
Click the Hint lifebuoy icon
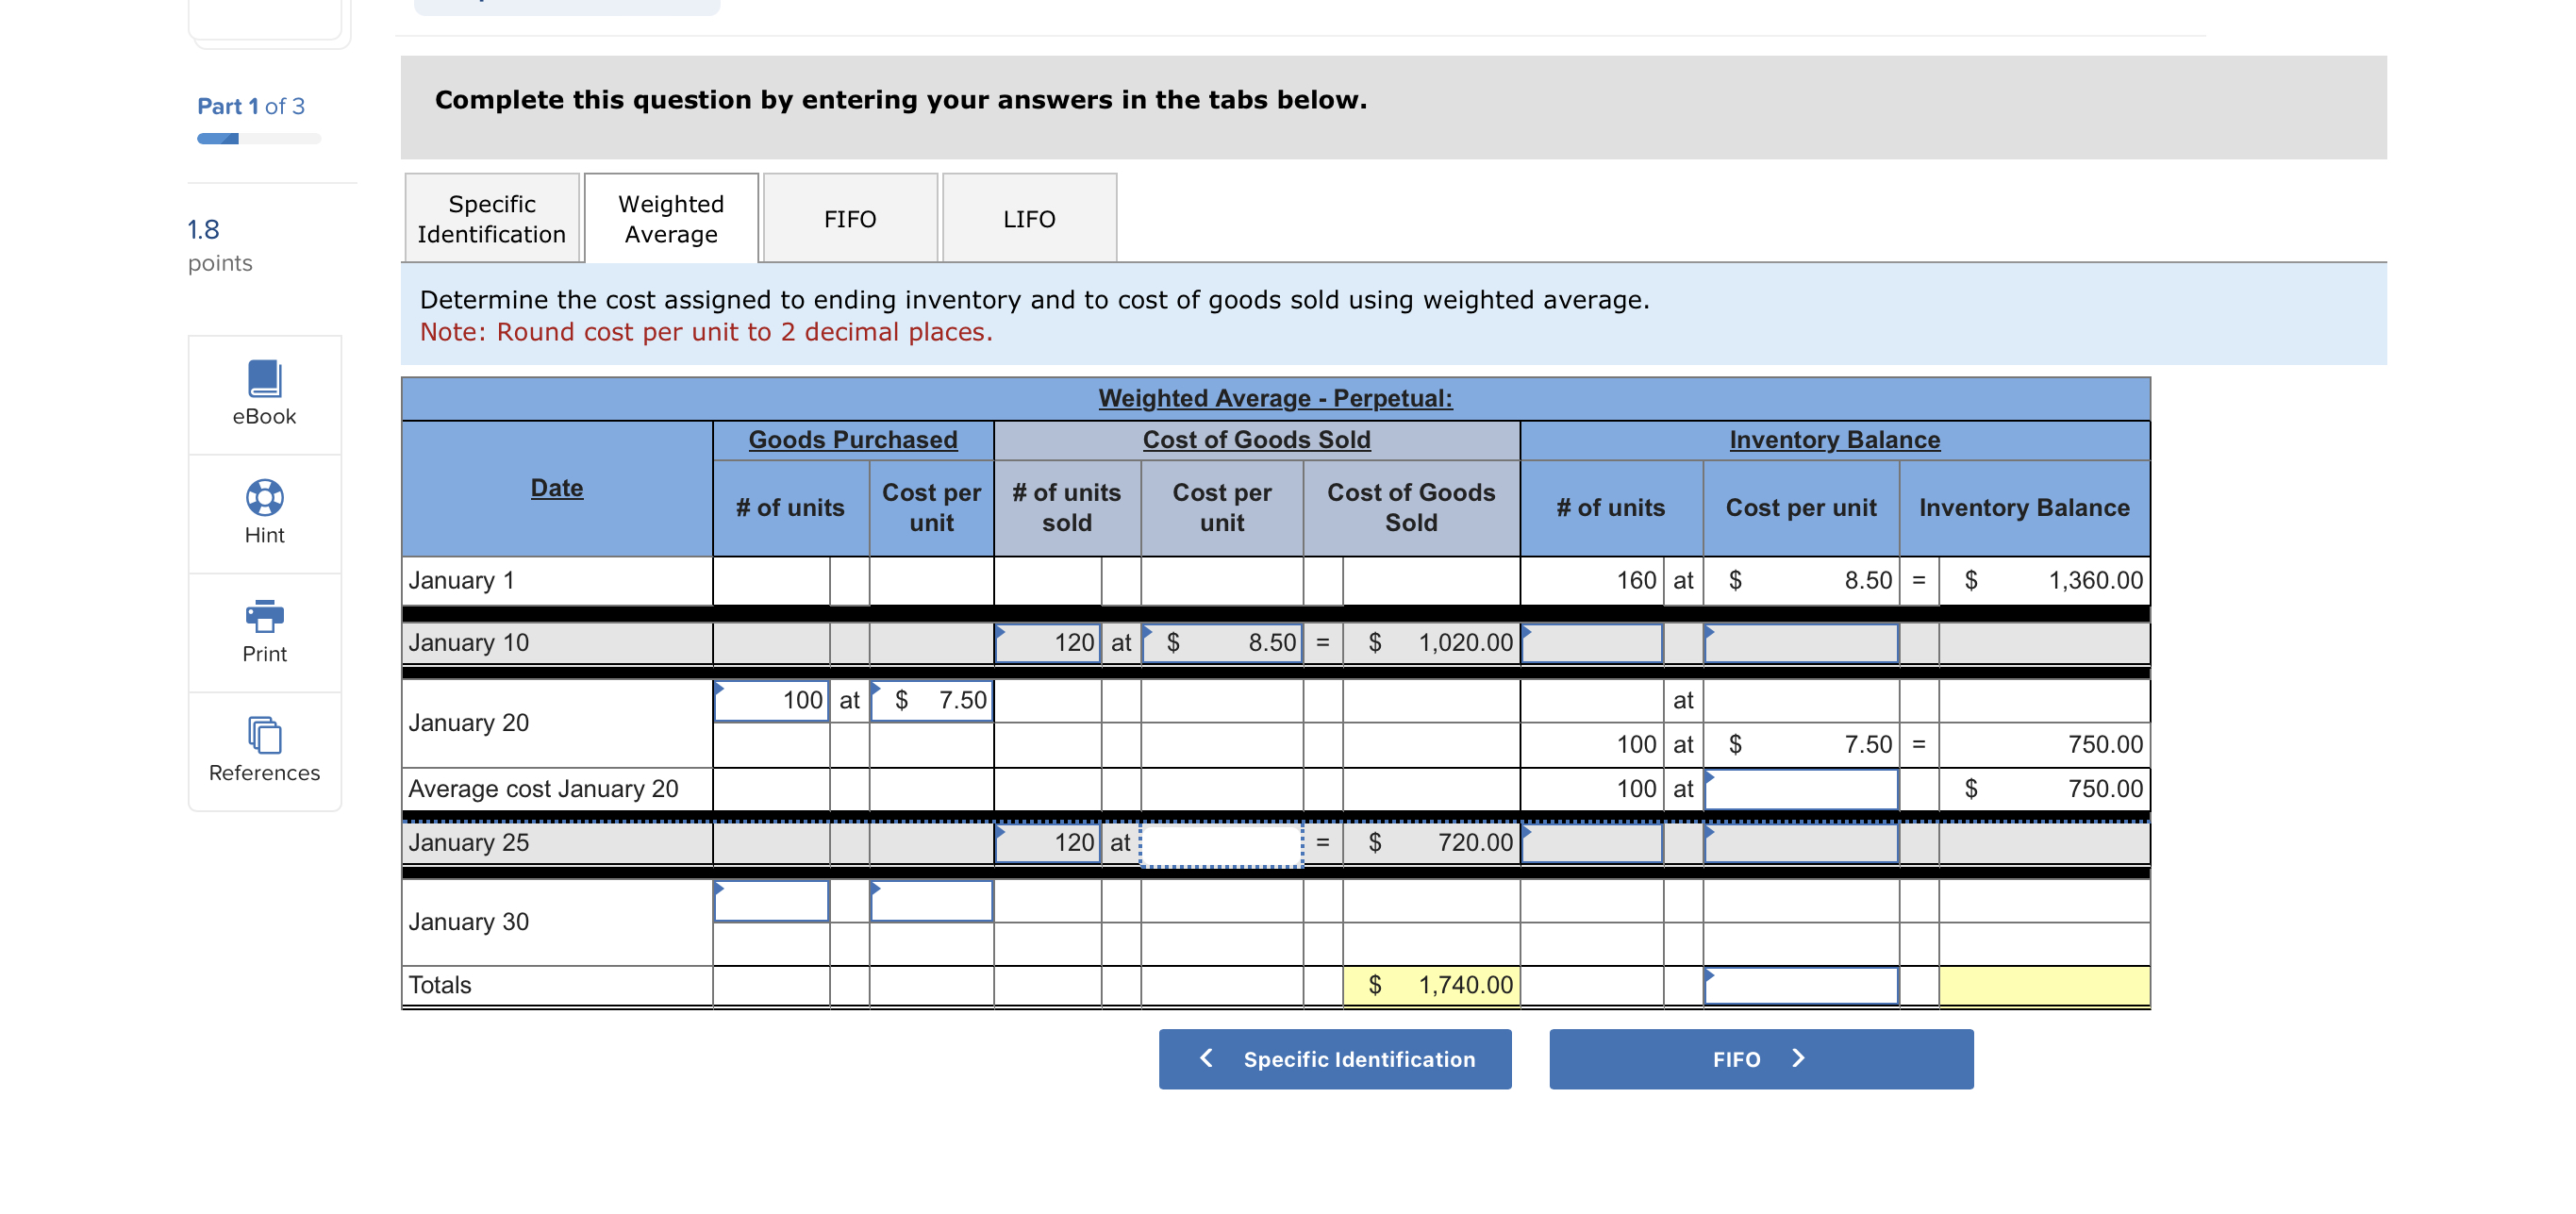click(264, 497)
